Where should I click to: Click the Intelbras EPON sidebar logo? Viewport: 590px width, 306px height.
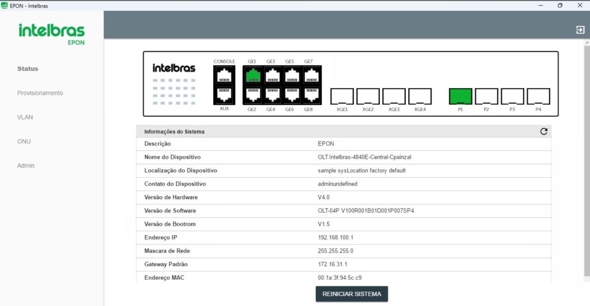[51, 33]
